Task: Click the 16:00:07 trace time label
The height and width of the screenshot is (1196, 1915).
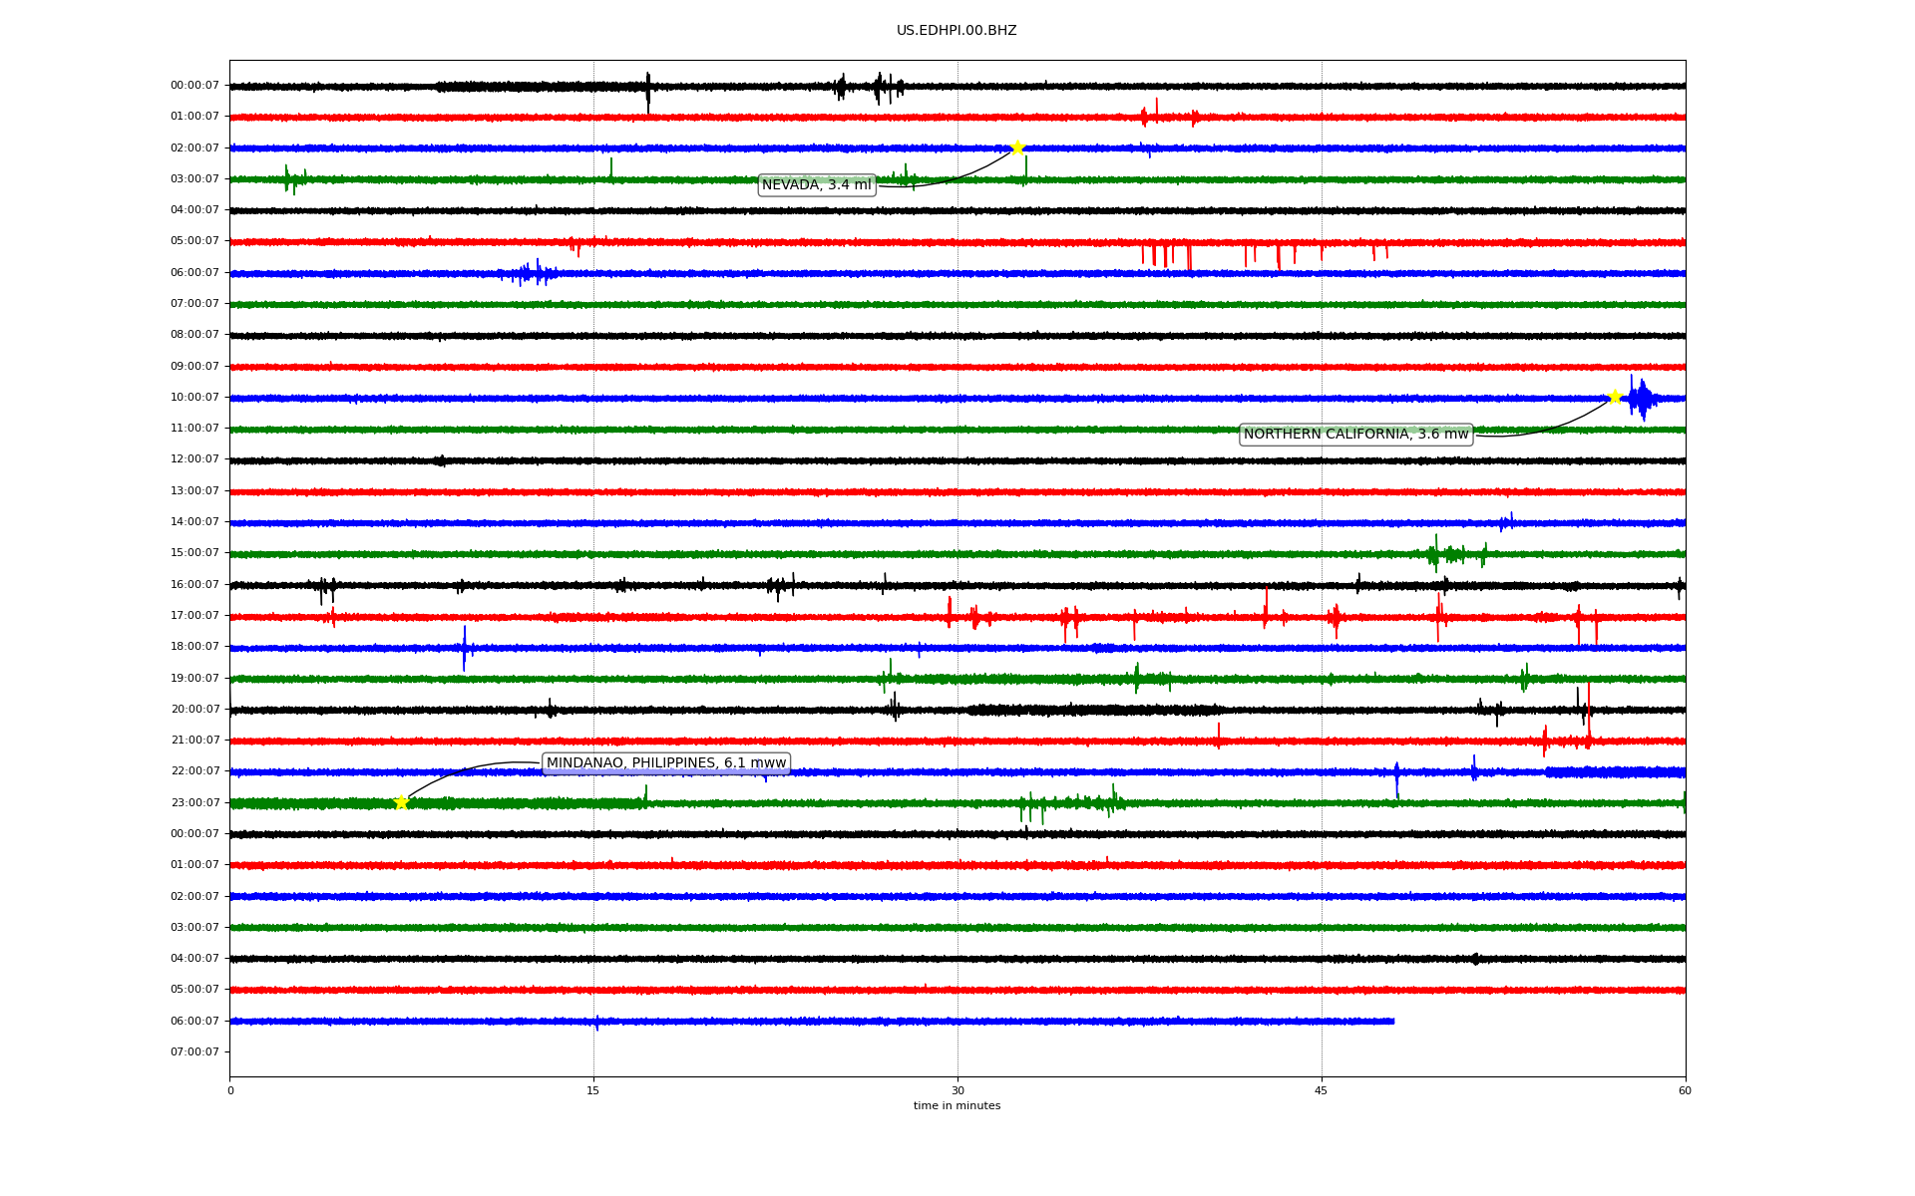Action: [194, 584]
